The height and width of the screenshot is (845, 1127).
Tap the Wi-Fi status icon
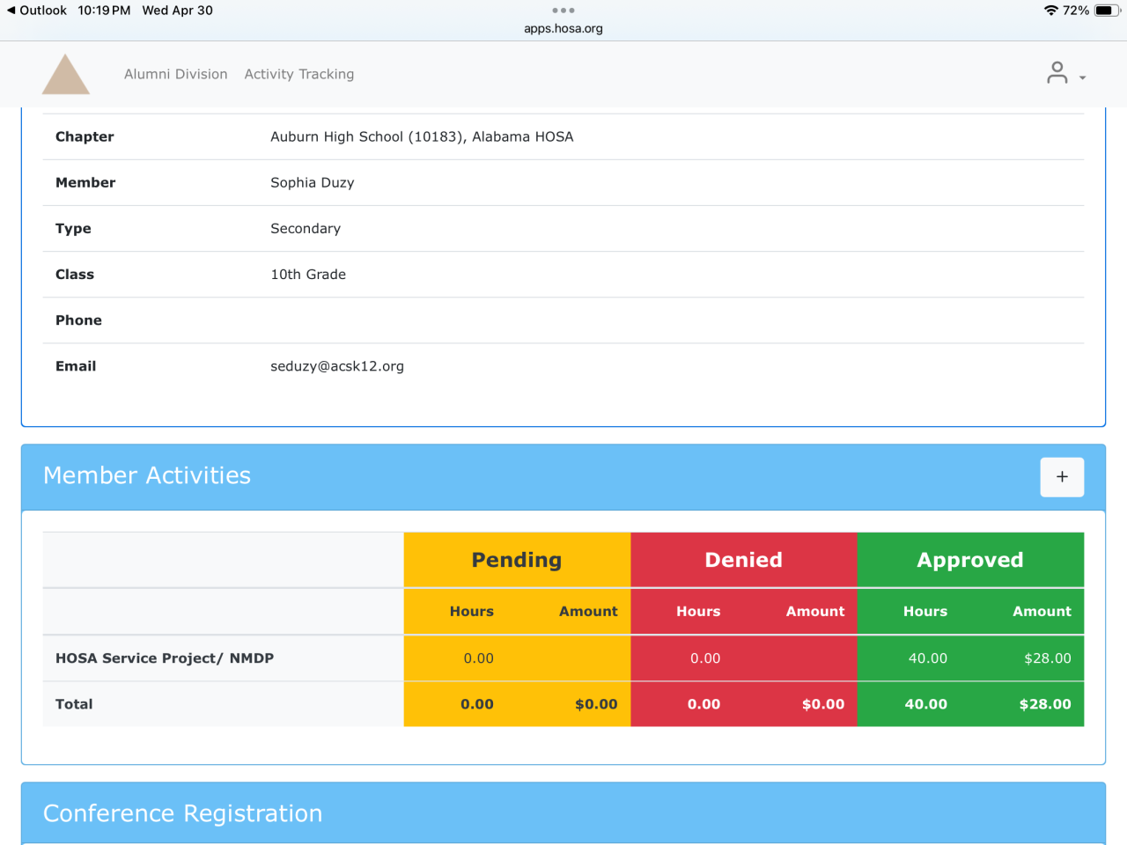pyautogui.click(x=1051, y=11)
